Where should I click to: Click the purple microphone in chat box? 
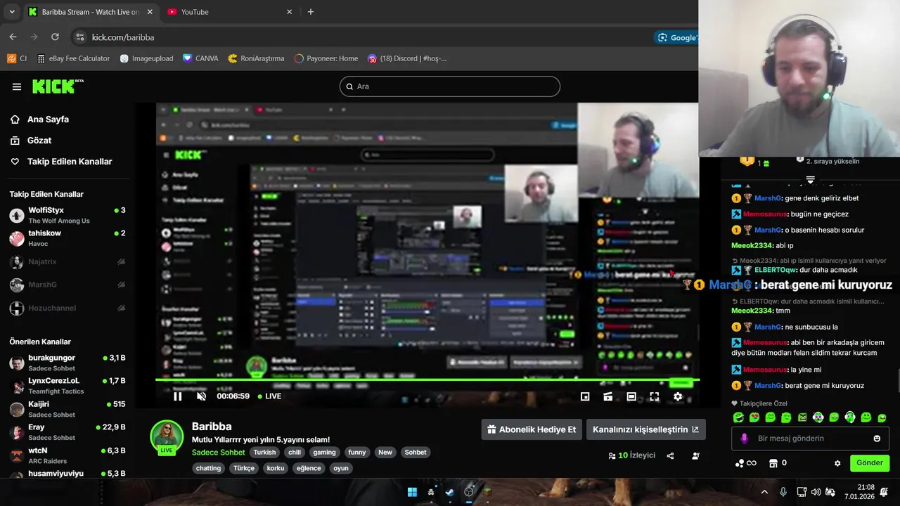(x=744, y=439)
